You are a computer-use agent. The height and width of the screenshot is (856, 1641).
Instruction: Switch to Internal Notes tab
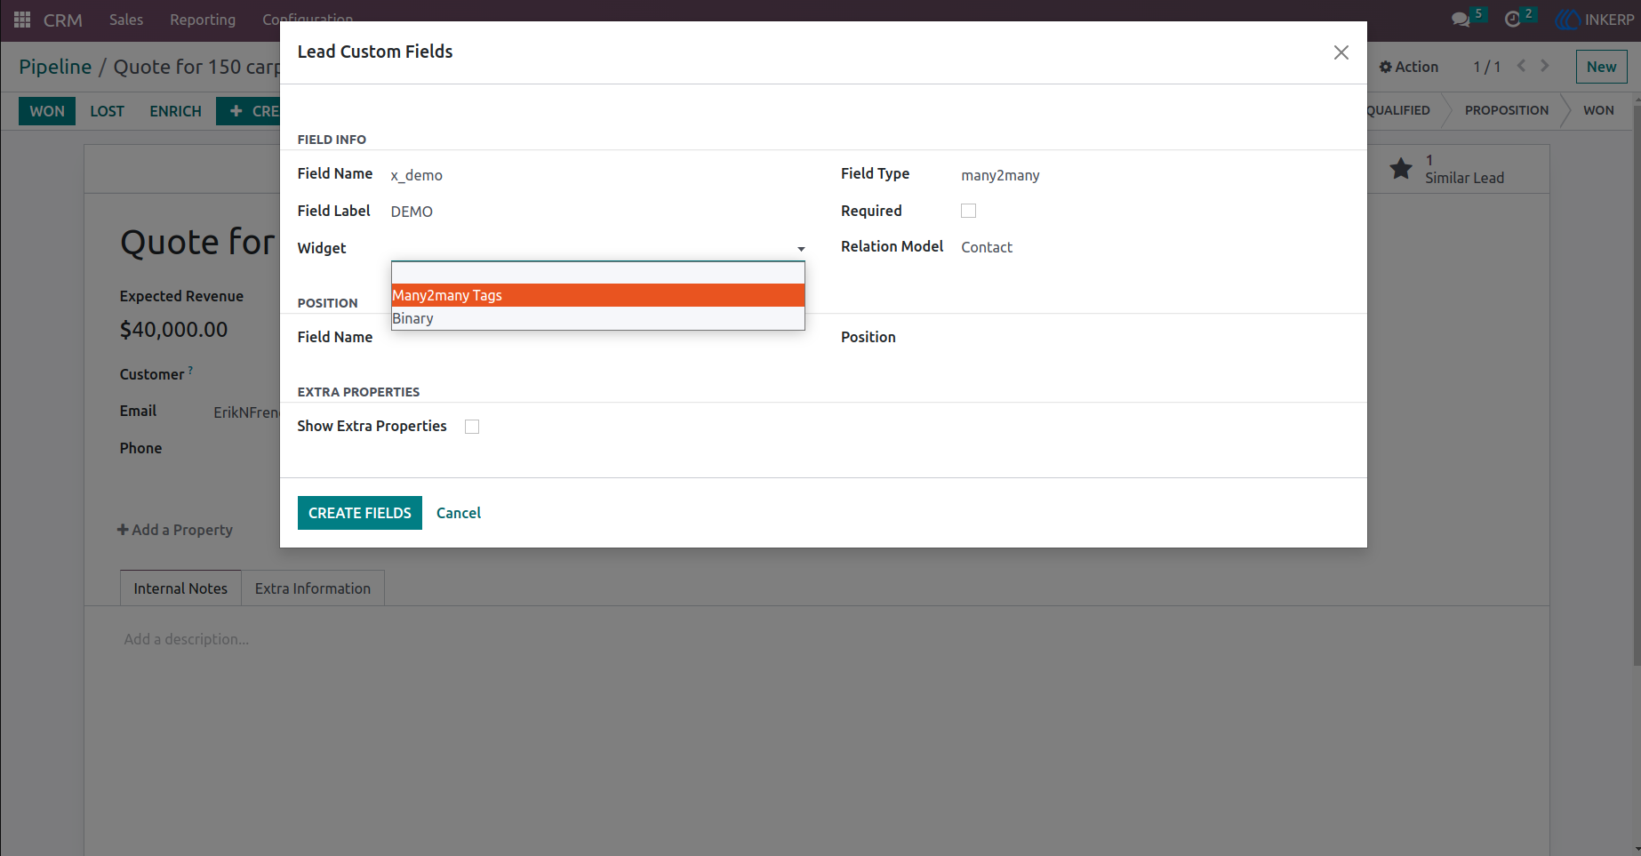[180, 588]
